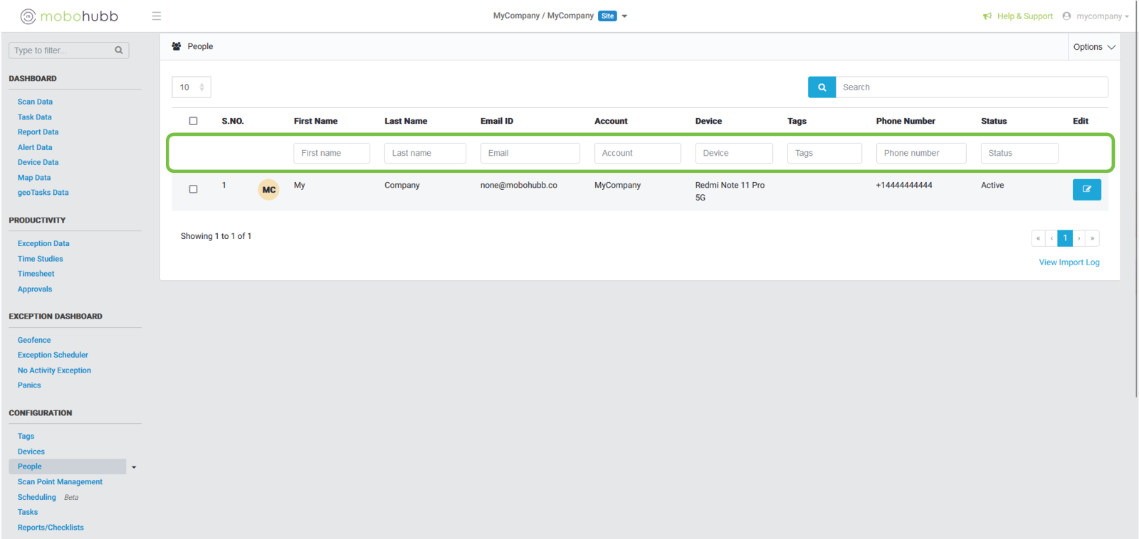Click the mobohubb logo
Image resolution: width=1139 pixels, height=539 pixels.
[69, 16]
